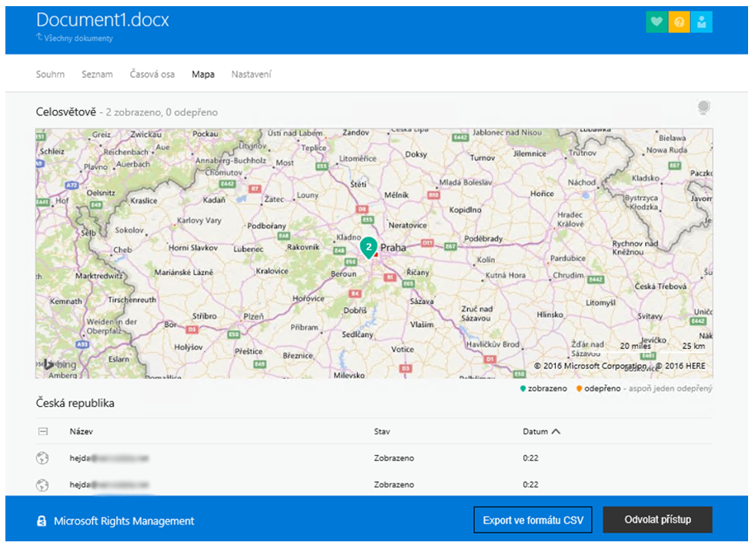Click the D8 road shield on map
This screenshot has width=755, height=549.
362,209
